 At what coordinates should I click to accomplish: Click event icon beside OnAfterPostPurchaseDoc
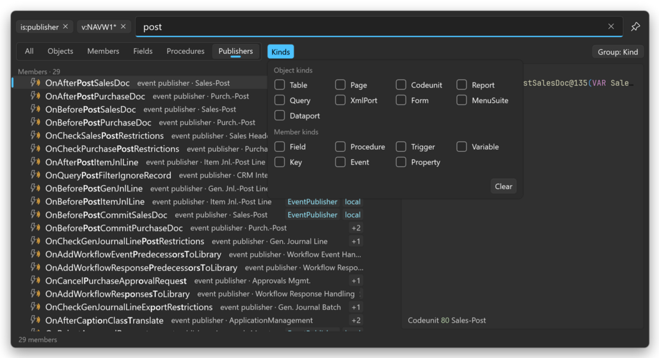click(35, 96)
